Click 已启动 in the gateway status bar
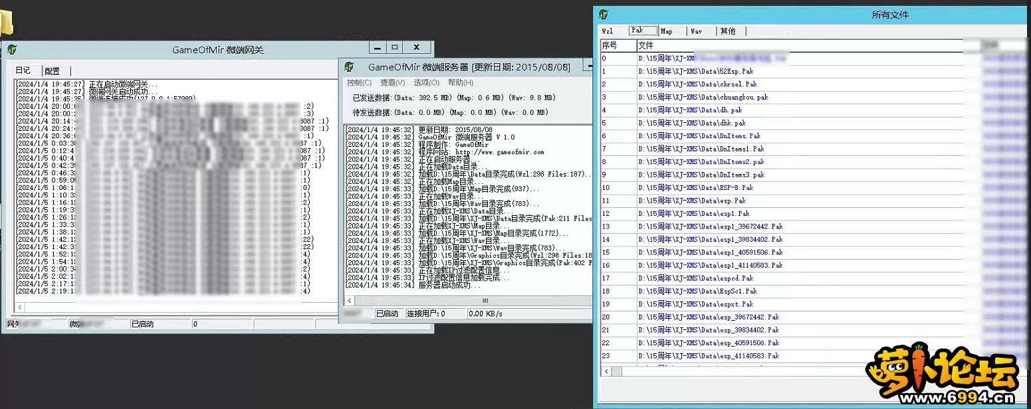This screenshot has width=1031, height=409. click(x=142, y=324)
